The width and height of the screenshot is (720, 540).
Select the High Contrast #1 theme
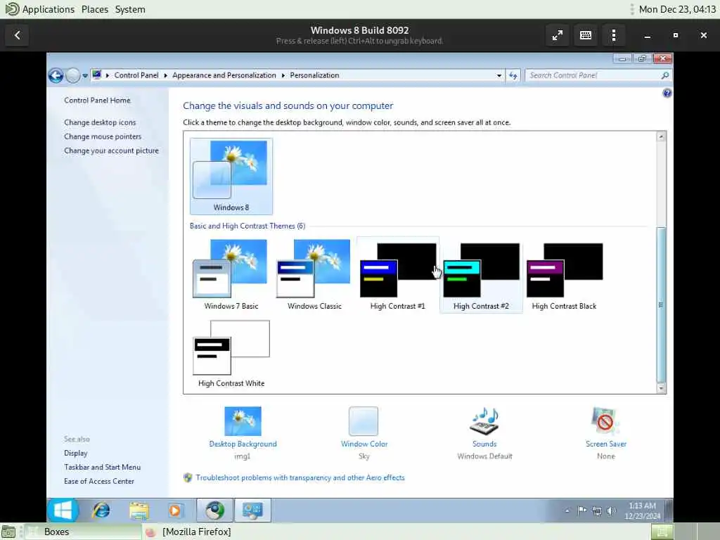[398, 275]
